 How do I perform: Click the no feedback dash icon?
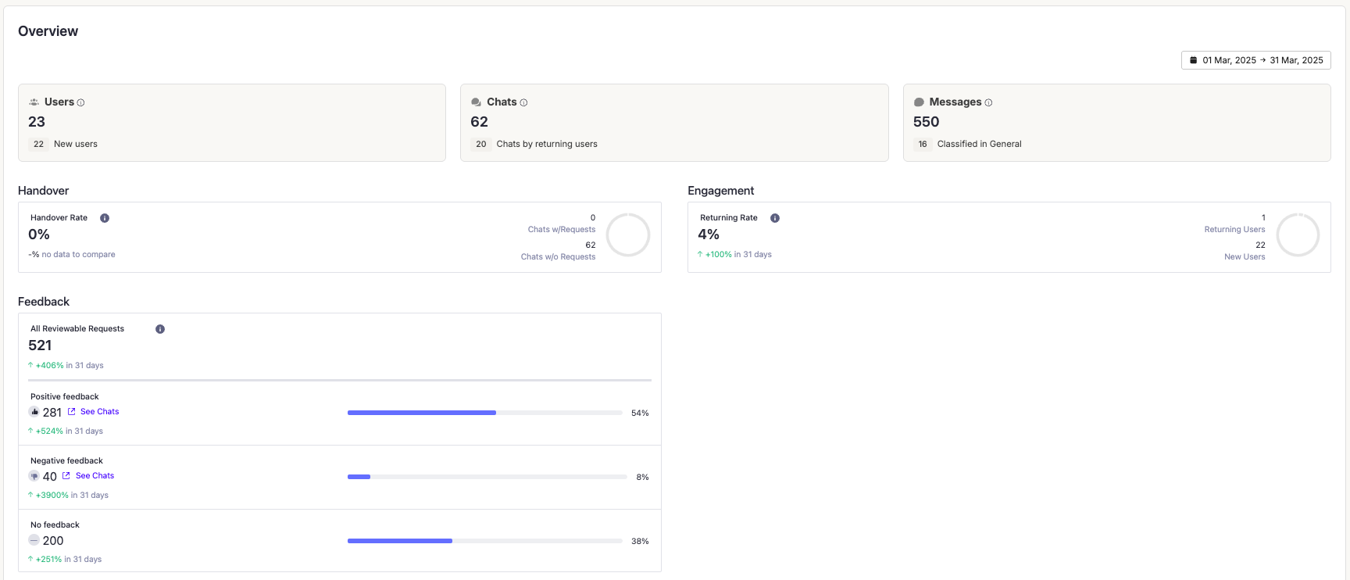click(x=34, y=540)
